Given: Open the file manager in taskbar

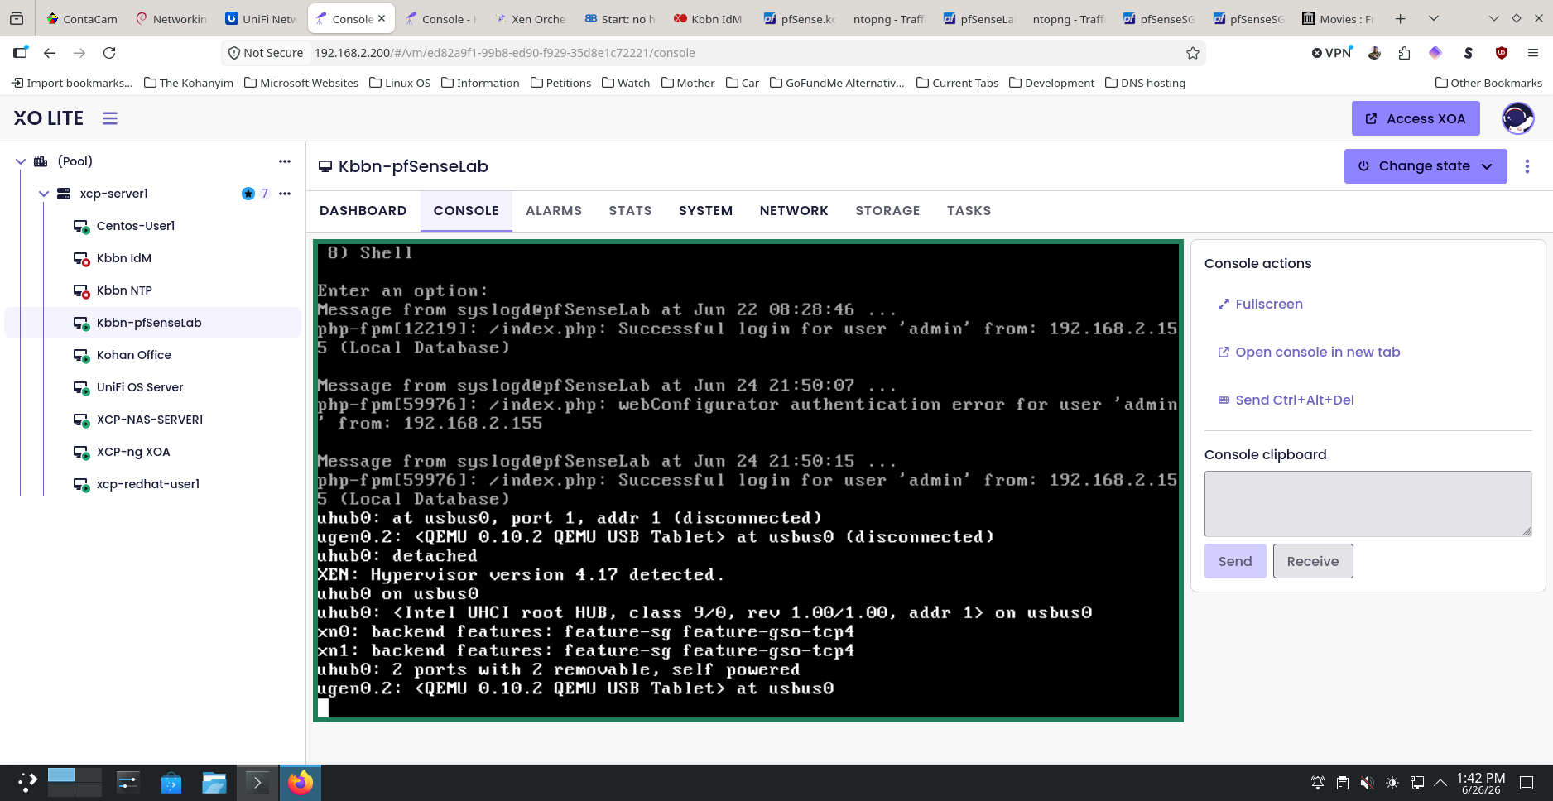Looking at the screenshot, I should point(214,782).
